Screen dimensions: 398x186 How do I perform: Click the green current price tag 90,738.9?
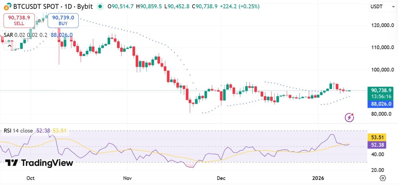click(x=380, y=90)
